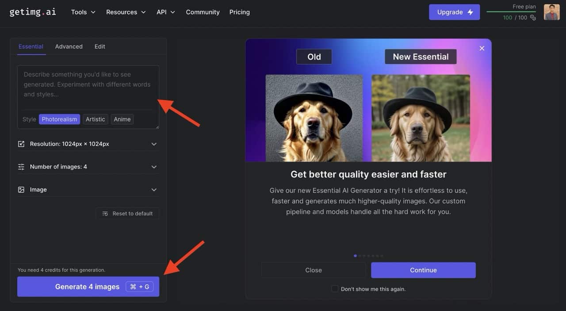
Task: Open the Tools menu
Action: pyautogui.click(x=83, y=12)
